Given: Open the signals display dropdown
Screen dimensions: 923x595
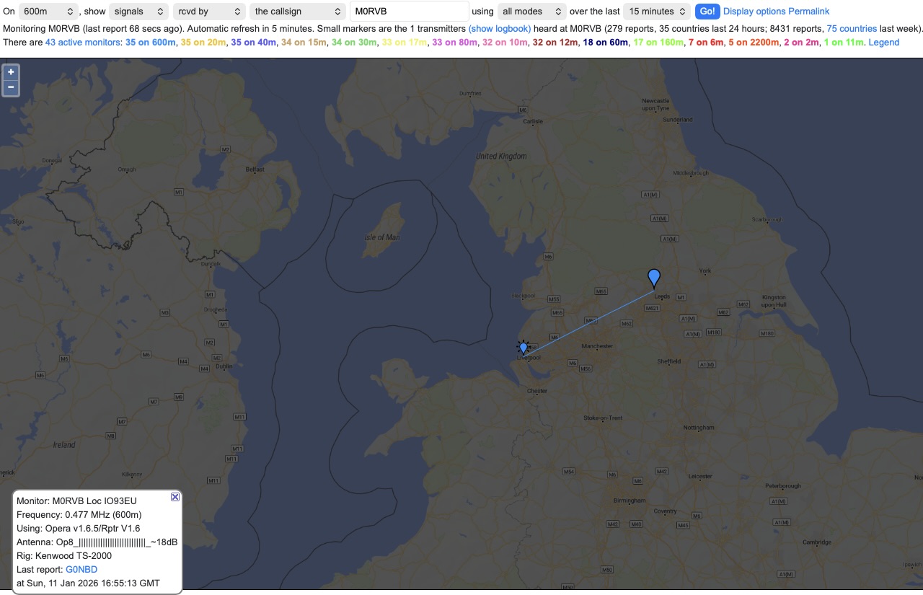Looking at the screenshot, I should pos(139,11).
